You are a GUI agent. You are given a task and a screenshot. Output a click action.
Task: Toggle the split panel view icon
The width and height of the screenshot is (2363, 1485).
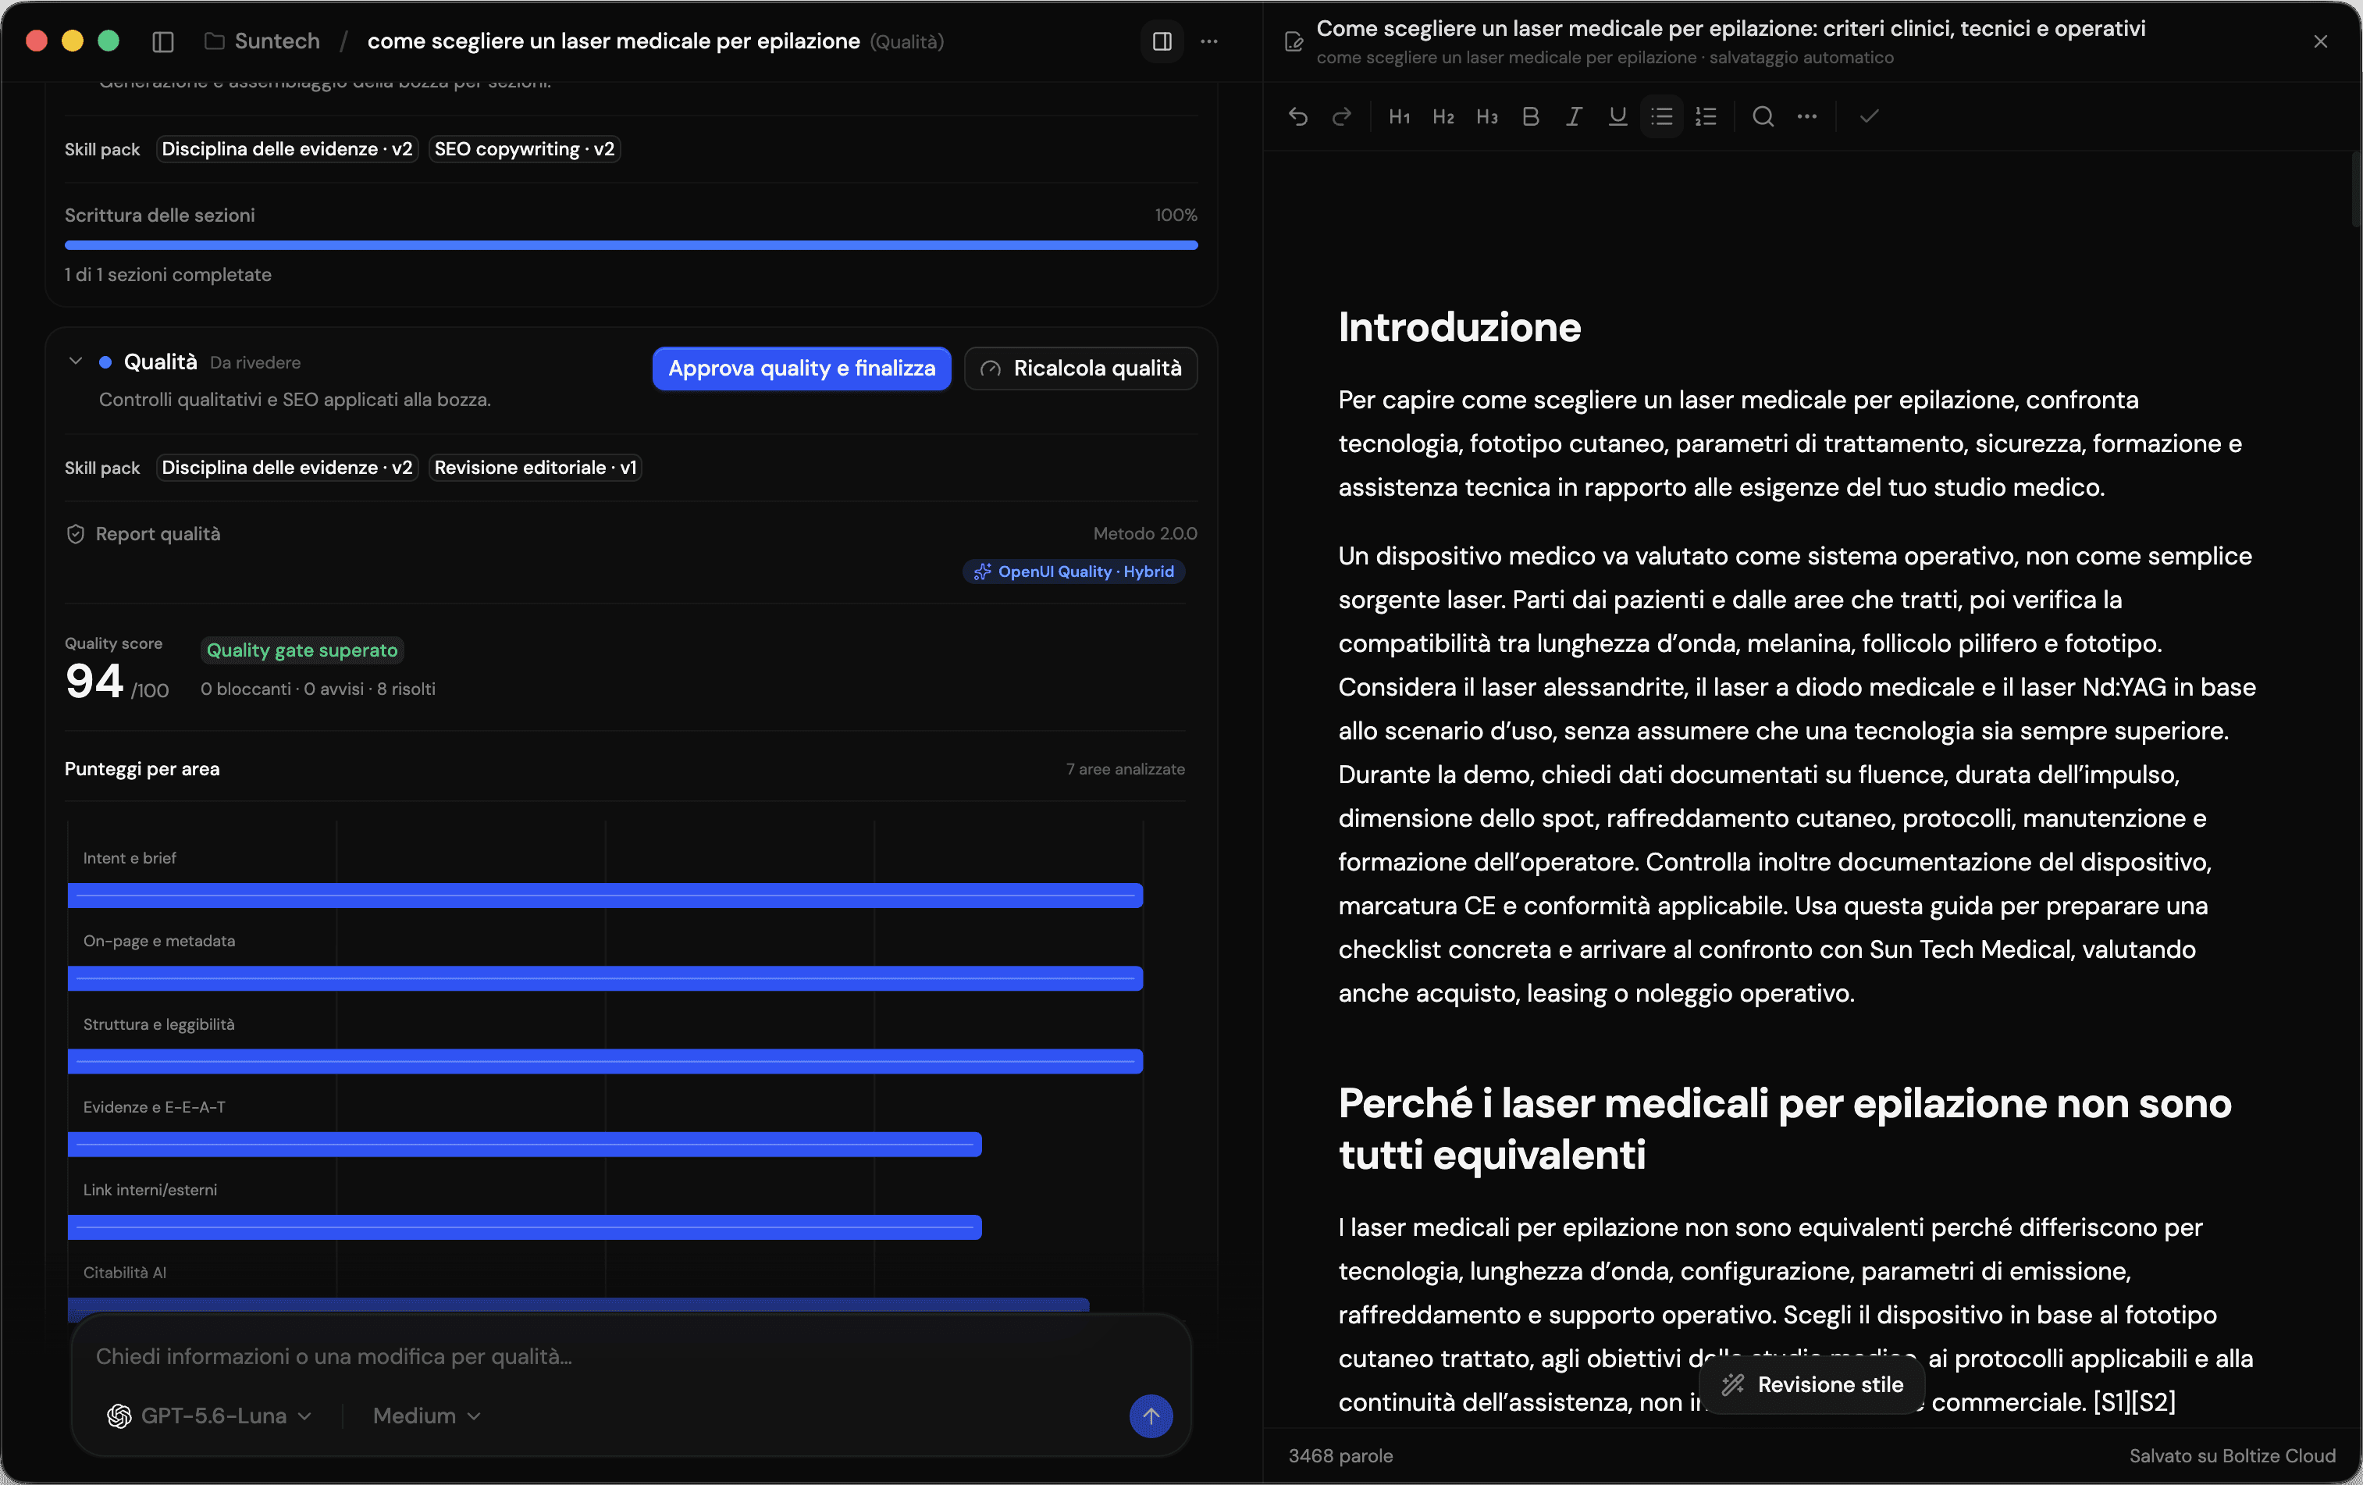point(1162,41)
